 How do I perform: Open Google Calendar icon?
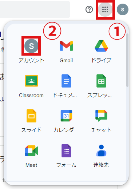click(x=66, y=116)
